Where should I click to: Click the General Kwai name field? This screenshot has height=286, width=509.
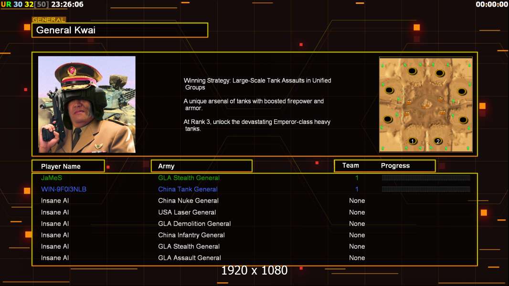(x=120, y=30)
